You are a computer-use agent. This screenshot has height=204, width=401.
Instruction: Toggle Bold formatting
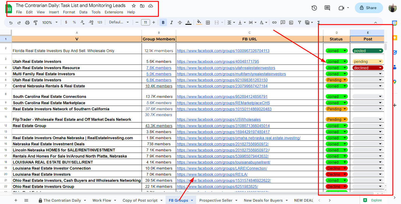(163, 22)
